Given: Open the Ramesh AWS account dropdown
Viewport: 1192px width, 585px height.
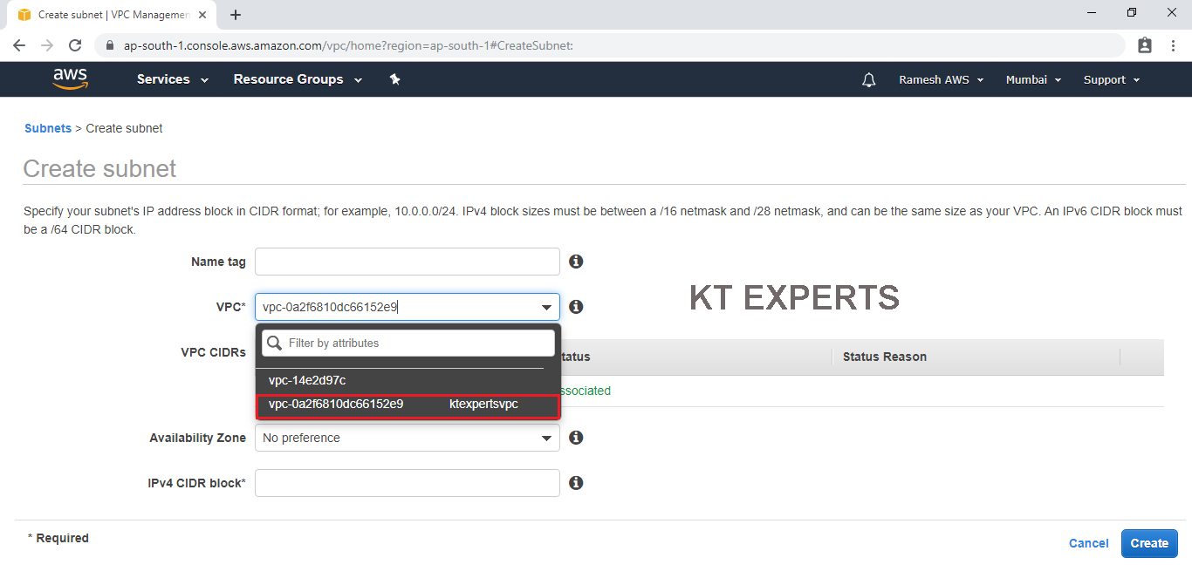Looking at the screenshot, I should pyautogui.click(x=941, y=80).
